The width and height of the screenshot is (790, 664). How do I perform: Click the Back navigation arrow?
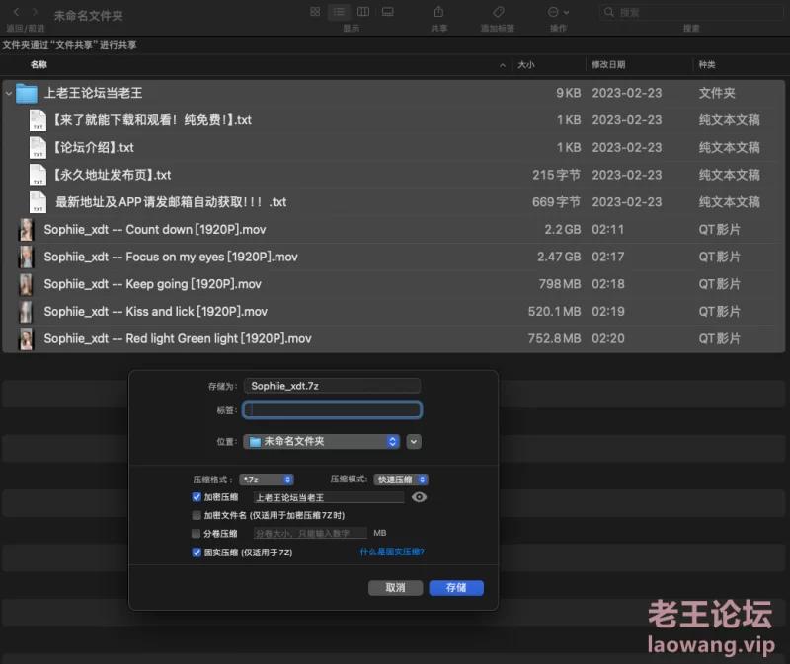(16, 12)
